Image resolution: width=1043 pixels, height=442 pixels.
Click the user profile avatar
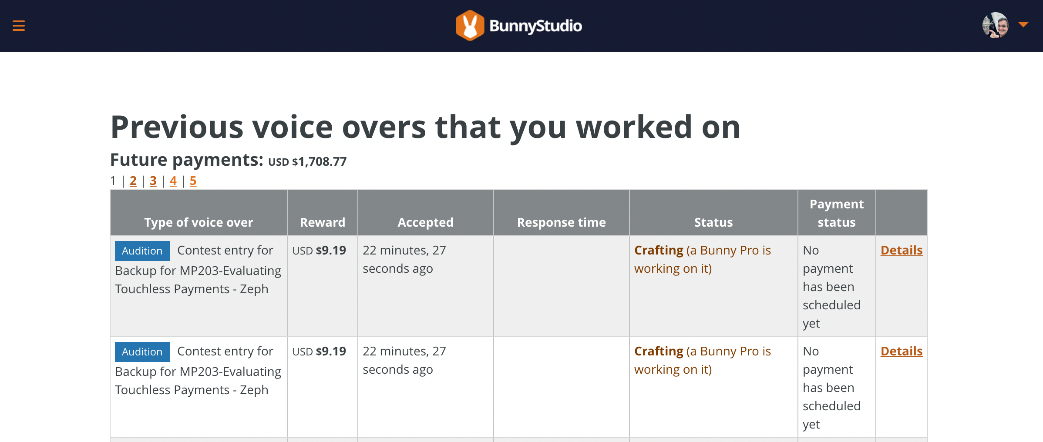tap(995, 25)
